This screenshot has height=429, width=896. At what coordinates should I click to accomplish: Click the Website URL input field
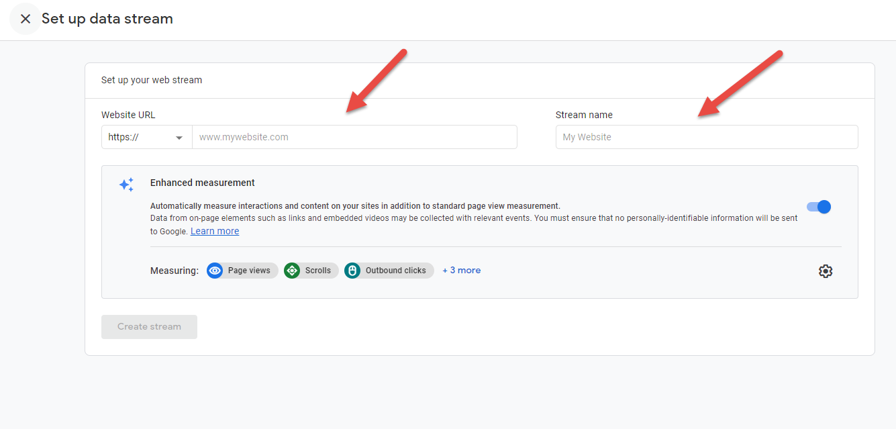[x=354, y=137]
